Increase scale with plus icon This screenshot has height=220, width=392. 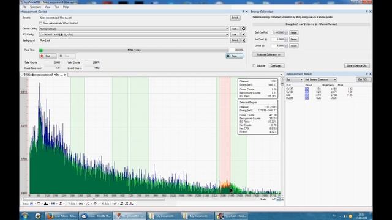point(282,199)
